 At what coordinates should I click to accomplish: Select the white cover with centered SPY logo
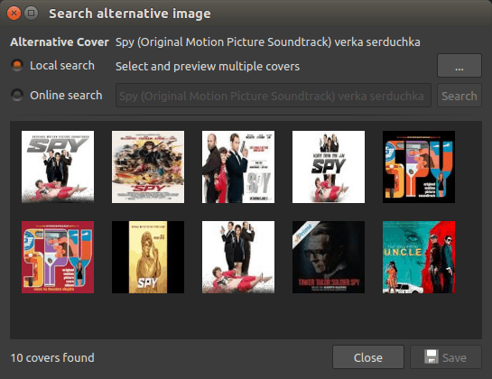tap(329, 167)
